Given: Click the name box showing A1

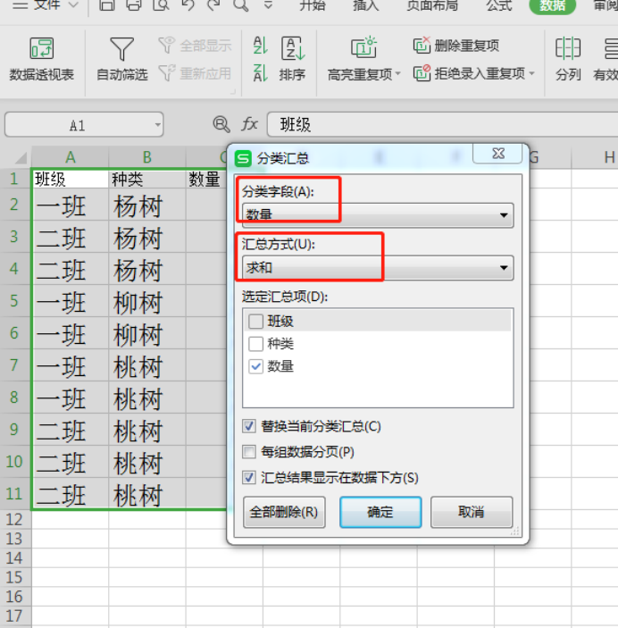Looking at the screenshot, I should coord(84,124).
